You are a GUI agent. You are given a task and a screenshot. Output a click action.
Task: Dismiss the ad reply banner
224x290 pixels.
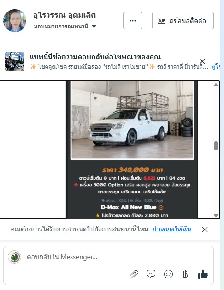[202, 61]
